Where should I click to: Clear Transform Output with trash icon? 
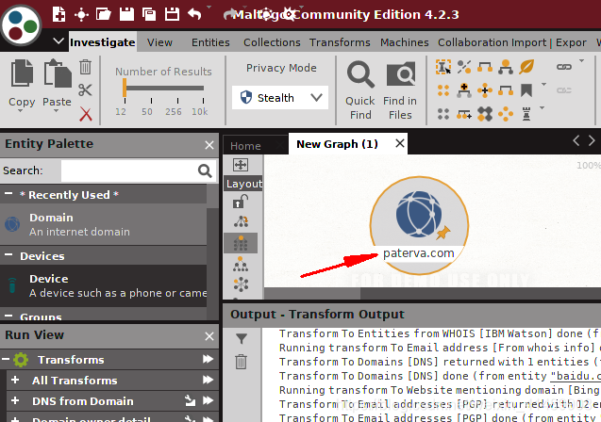pos(242,362)
